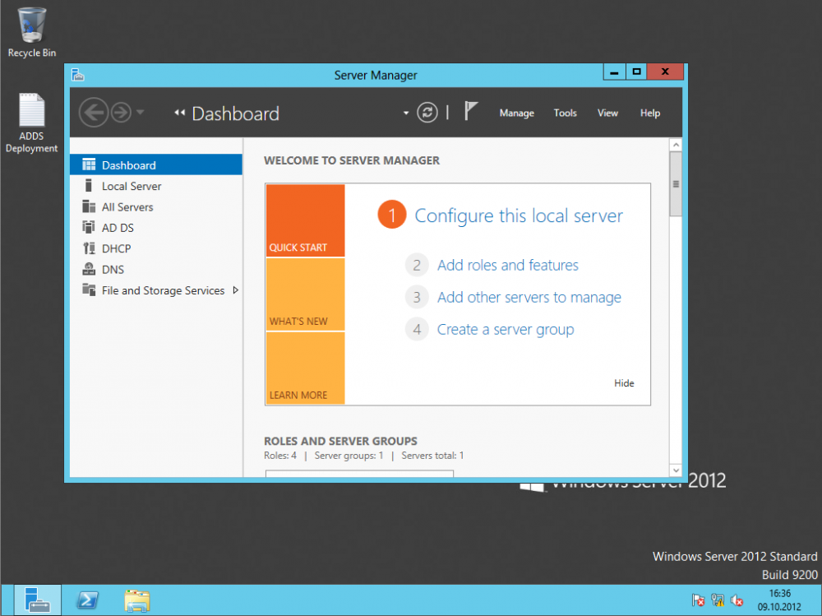Hide the welcome tile panel
The height and width of the screenshot is (616, 822).
624,383
